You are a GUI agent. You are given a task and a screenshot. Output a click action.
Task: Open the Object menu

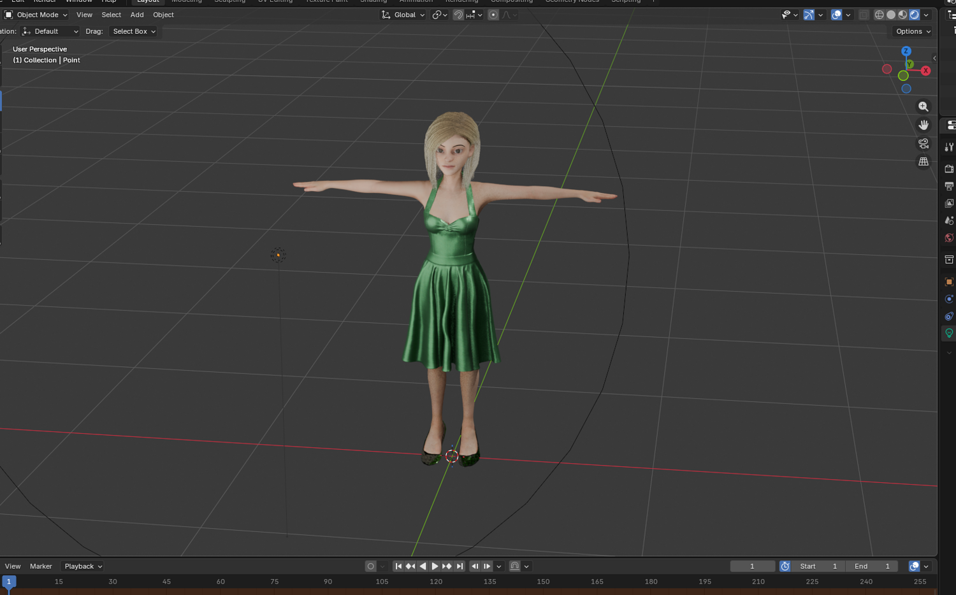(x=163, y=15)
